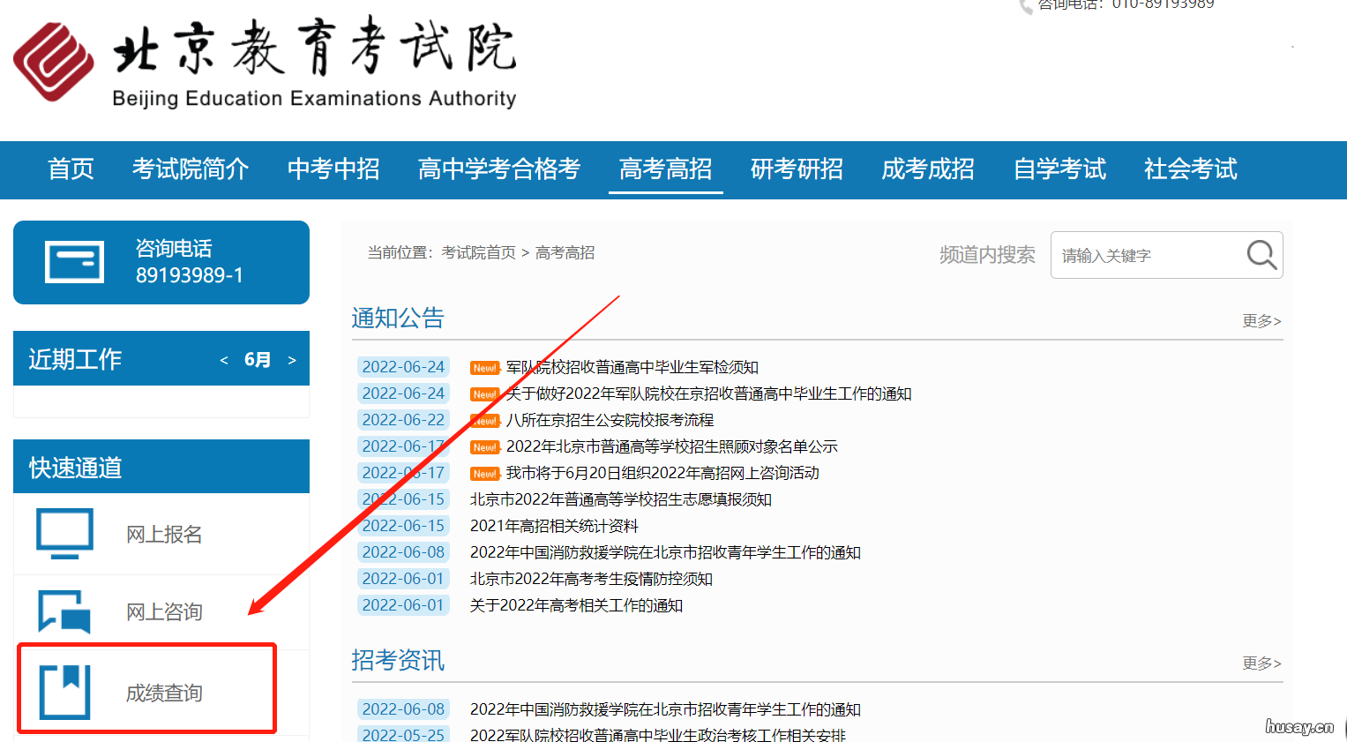Viewport: 1347px width, 742px height.
Task: Open 北京市2022年高考考生疫情防控须知 notice
Action: pyautogui.click(x=593, y=579)
